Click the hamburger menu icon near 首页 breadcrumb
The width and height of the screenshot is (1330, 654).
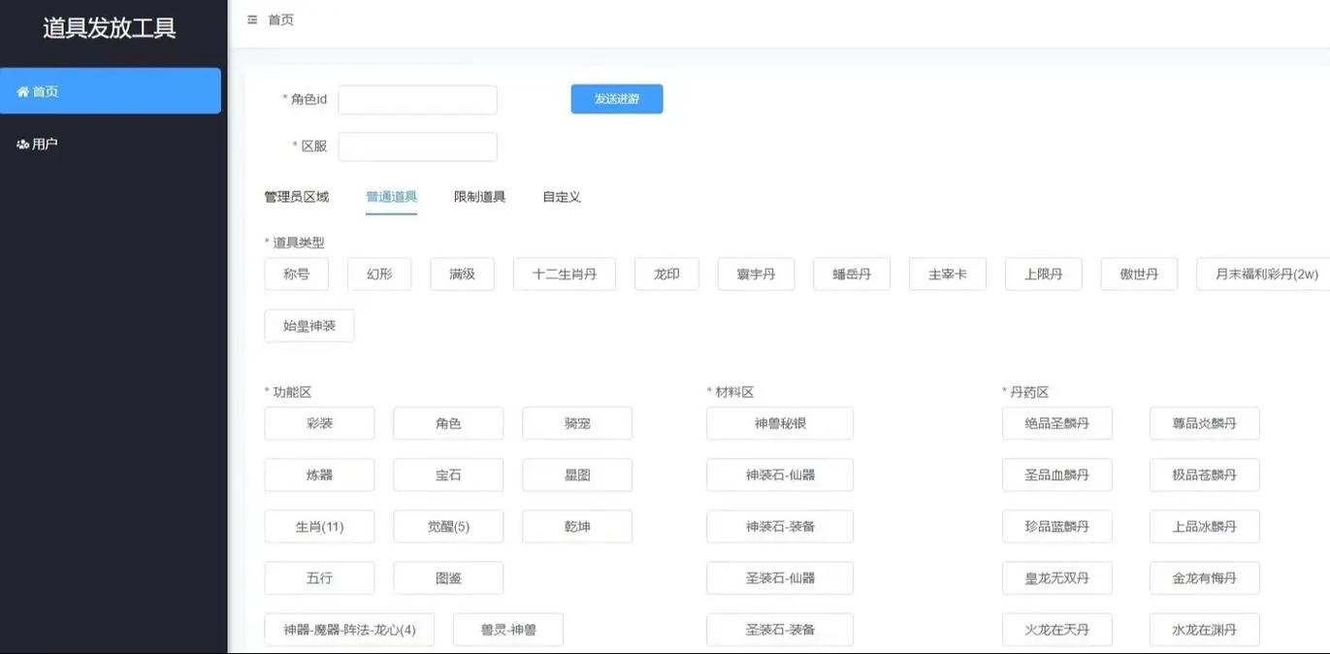click(x=251, y=17)
